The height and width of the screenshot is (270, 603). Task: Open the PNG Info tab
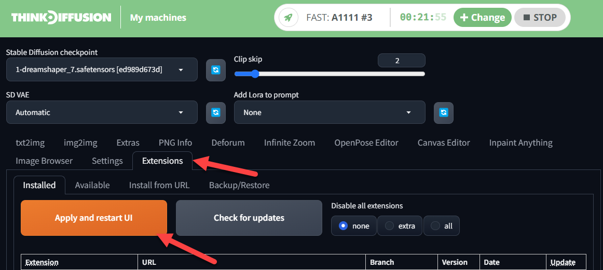click(175, 143)
